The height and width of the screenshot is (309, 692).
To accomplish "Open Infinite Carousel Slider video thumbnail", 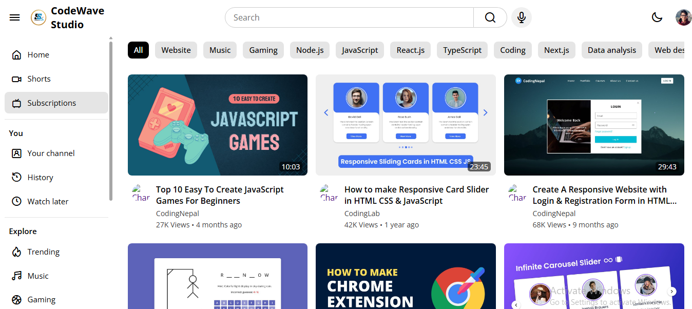I will click(594, 276).
